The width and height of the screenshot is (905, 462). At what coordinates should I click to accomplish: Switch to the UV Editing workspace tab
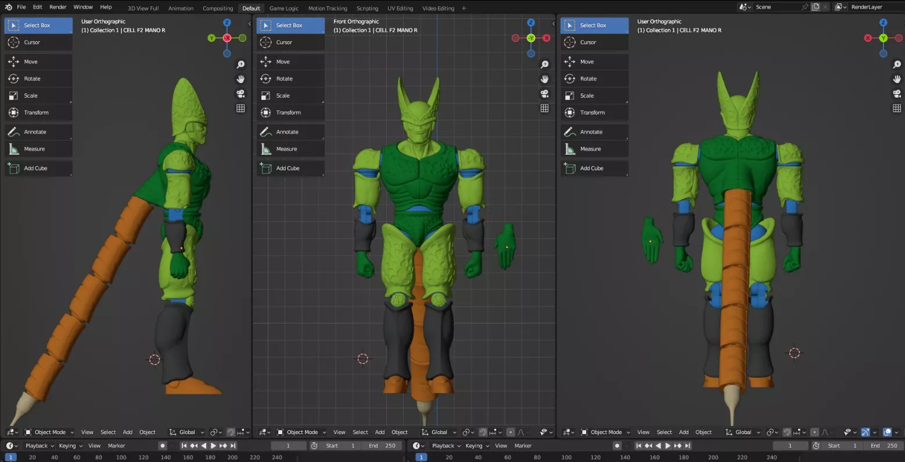tap(400, 8)
